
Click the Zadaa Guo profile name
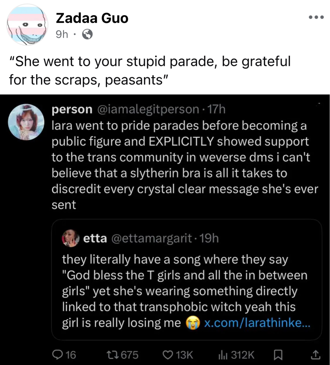click(92, 18)
